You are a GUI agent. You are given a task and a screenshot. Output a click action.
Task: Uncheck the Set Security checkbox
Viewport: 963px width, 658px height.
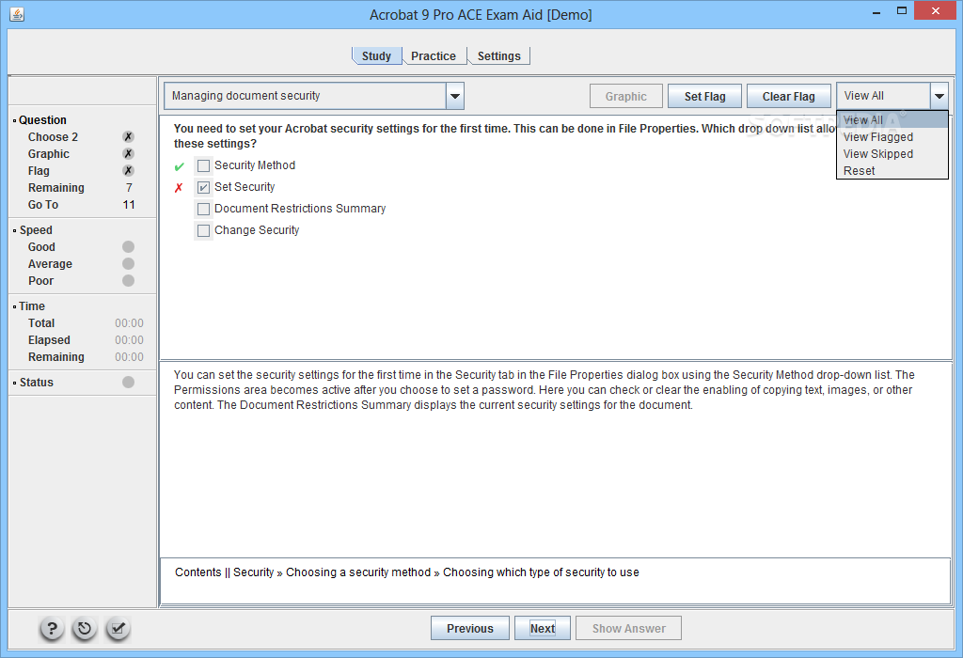[203, 187]
